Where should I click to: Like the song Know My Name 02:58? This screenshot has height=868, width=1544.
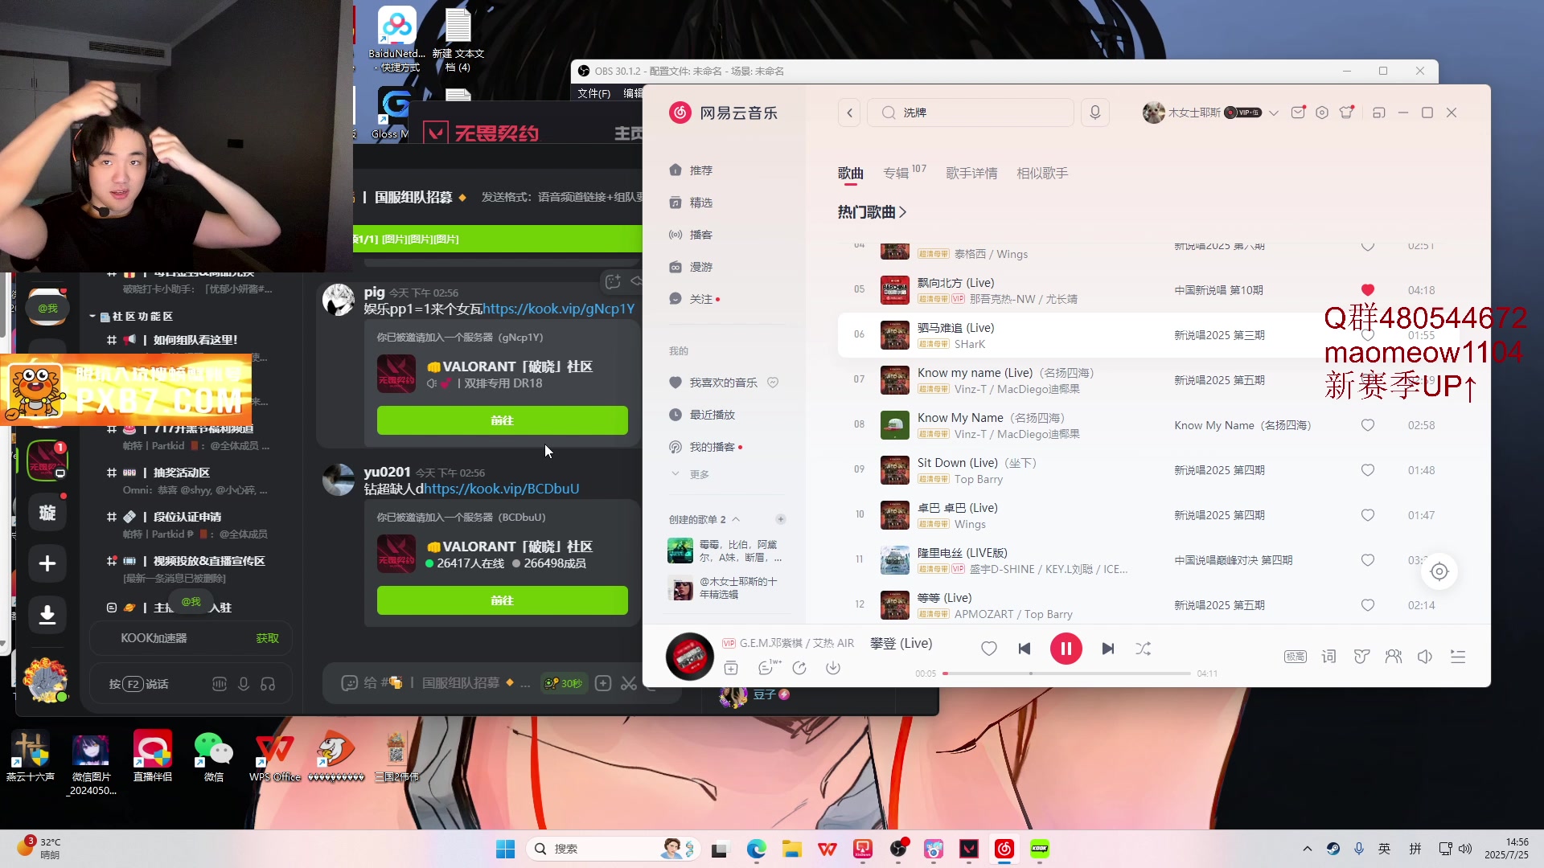click(x=1367, y=425)
